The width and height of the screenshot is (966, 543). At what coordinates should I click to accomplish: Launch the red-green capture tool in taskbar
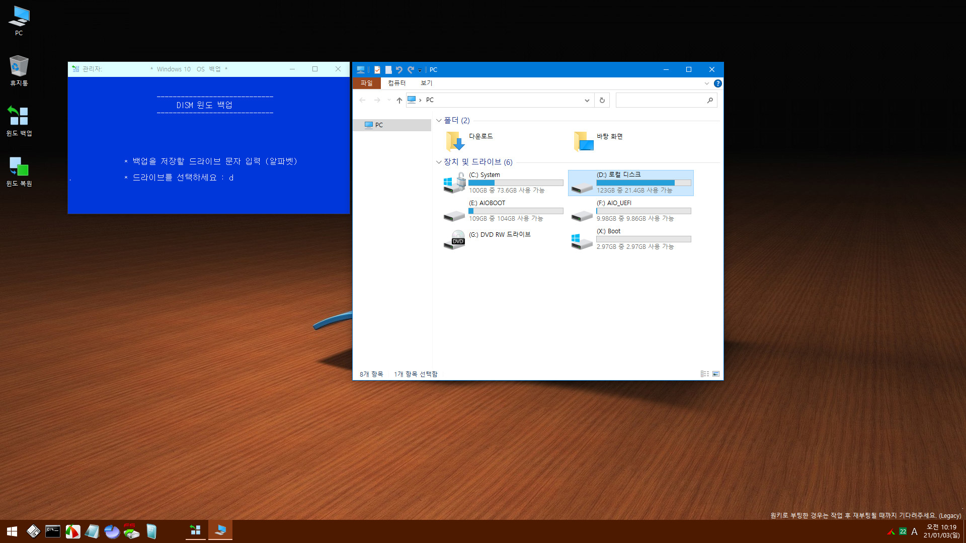click(x=73, y=531)
